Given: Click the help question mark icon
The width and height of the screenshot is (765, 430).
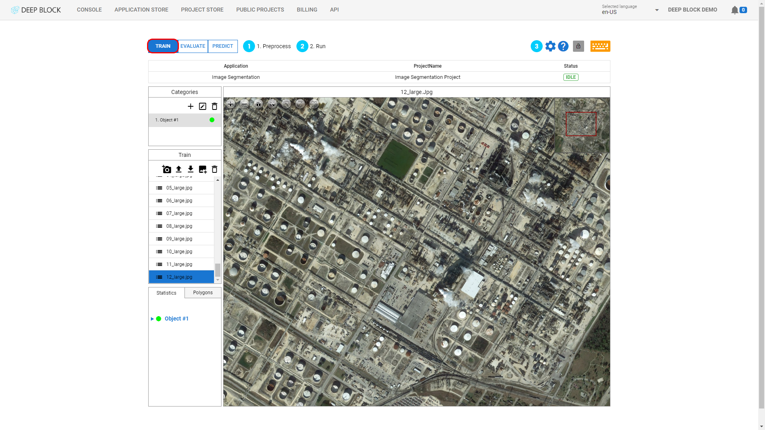Looking at the screenshot, I should click(x=563, y=46).
